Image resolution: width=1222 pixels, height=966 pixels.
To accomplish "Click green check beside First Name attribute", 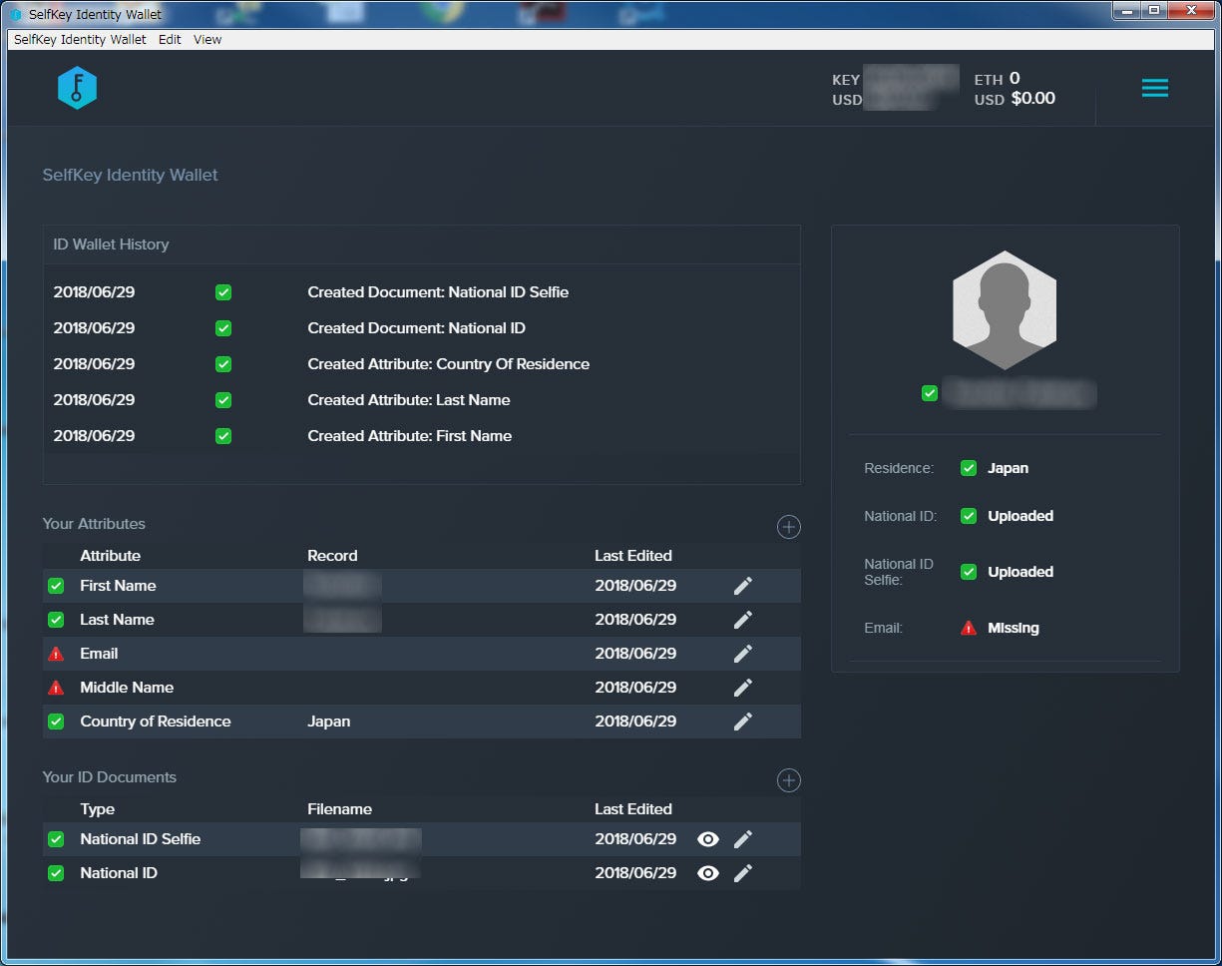I will tap(56, 586).
